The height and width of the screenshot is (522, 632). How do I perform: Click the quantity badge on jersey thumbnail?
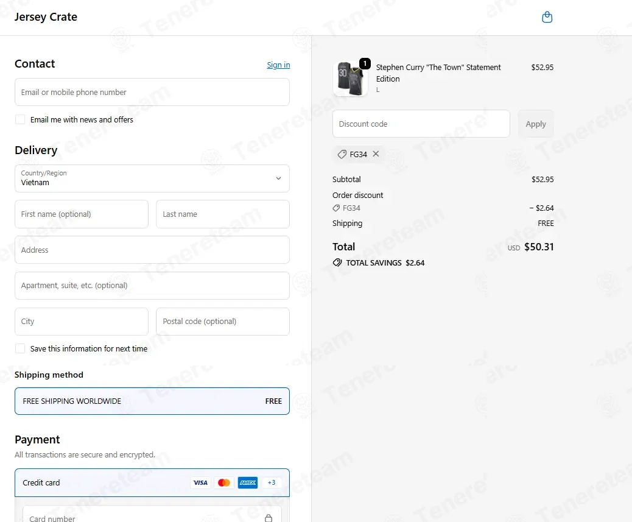(365, 63)
